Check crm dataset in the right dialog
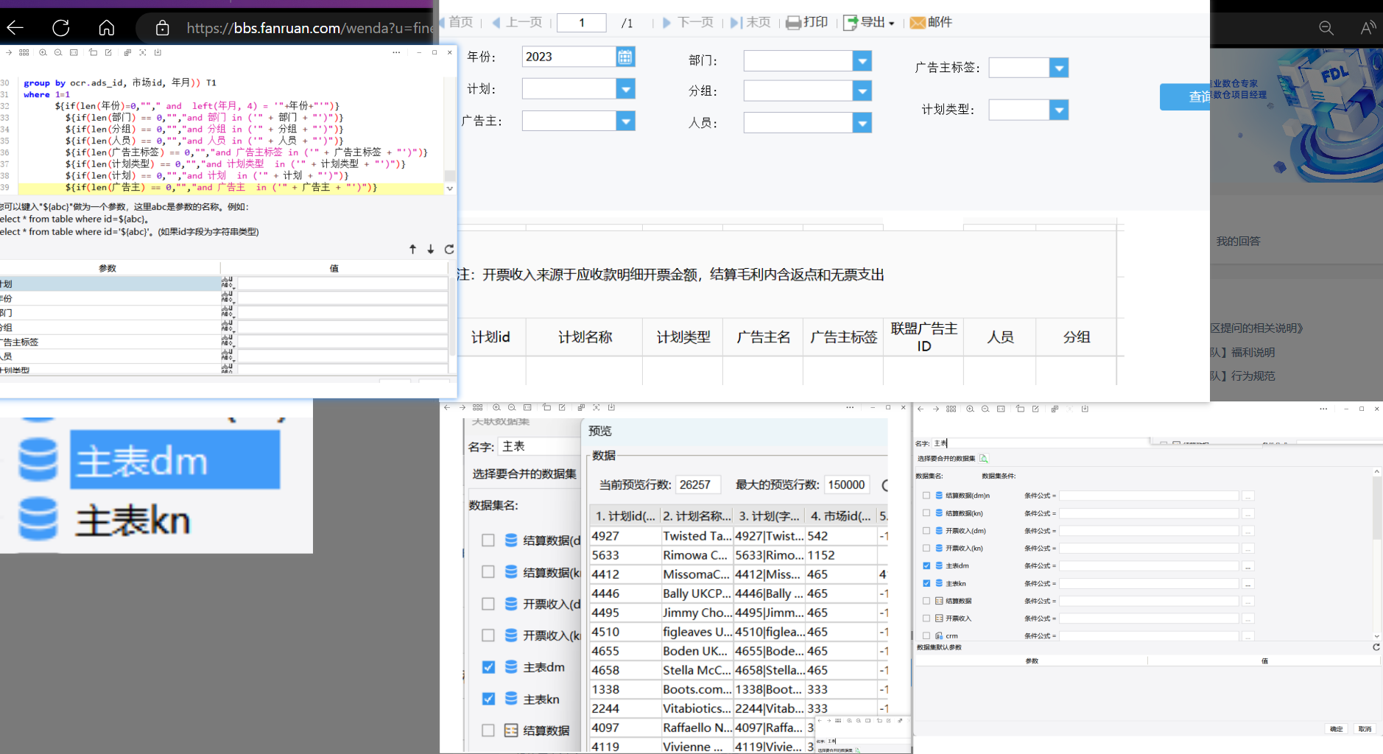1383x754 pixels. (x=926, y=635)
